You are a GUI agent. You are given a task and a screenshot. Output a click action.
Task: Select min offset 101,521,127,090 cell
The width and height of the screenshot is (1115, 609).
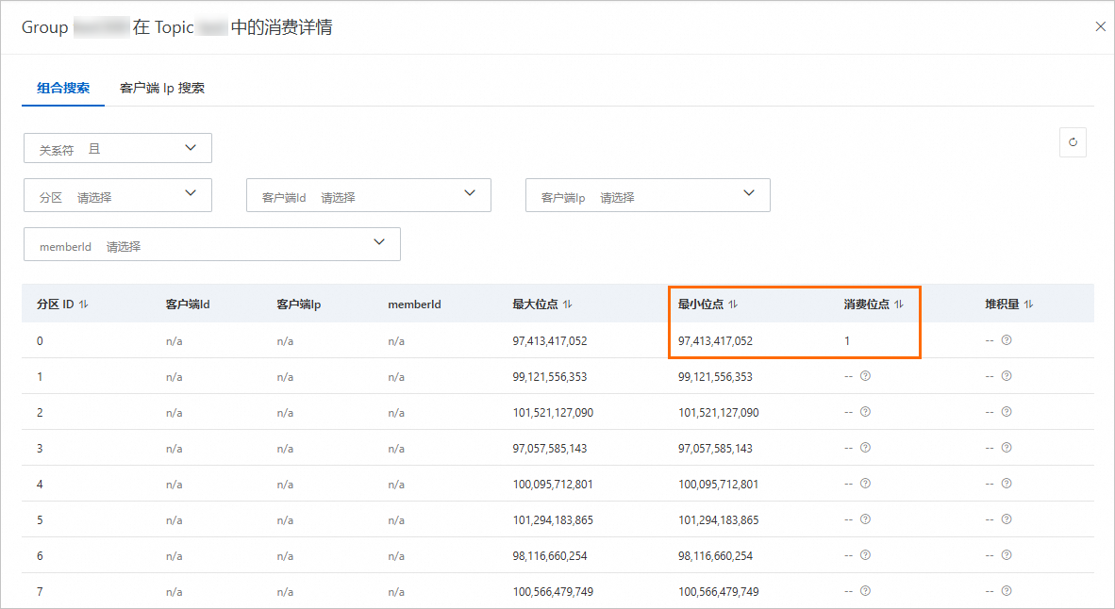pos(718,413)
